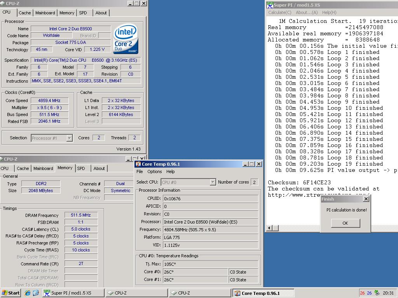
Task: Click the Multiplier value x 9.5
Action: [49, 107]
